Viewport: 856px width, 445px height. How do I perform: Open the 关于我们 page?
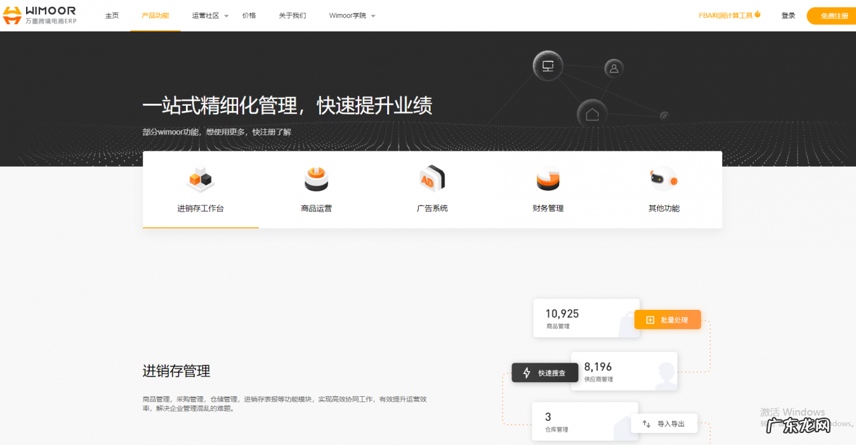[292, 15]
